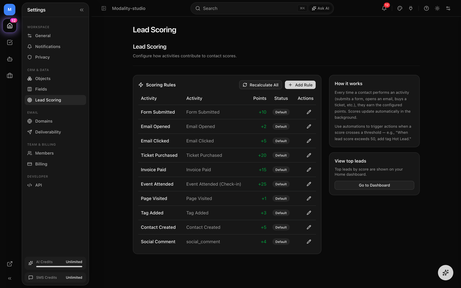This screenshot has width=461, height=288.
Task: Click social_comment activity text
Action: click(203, 242)
